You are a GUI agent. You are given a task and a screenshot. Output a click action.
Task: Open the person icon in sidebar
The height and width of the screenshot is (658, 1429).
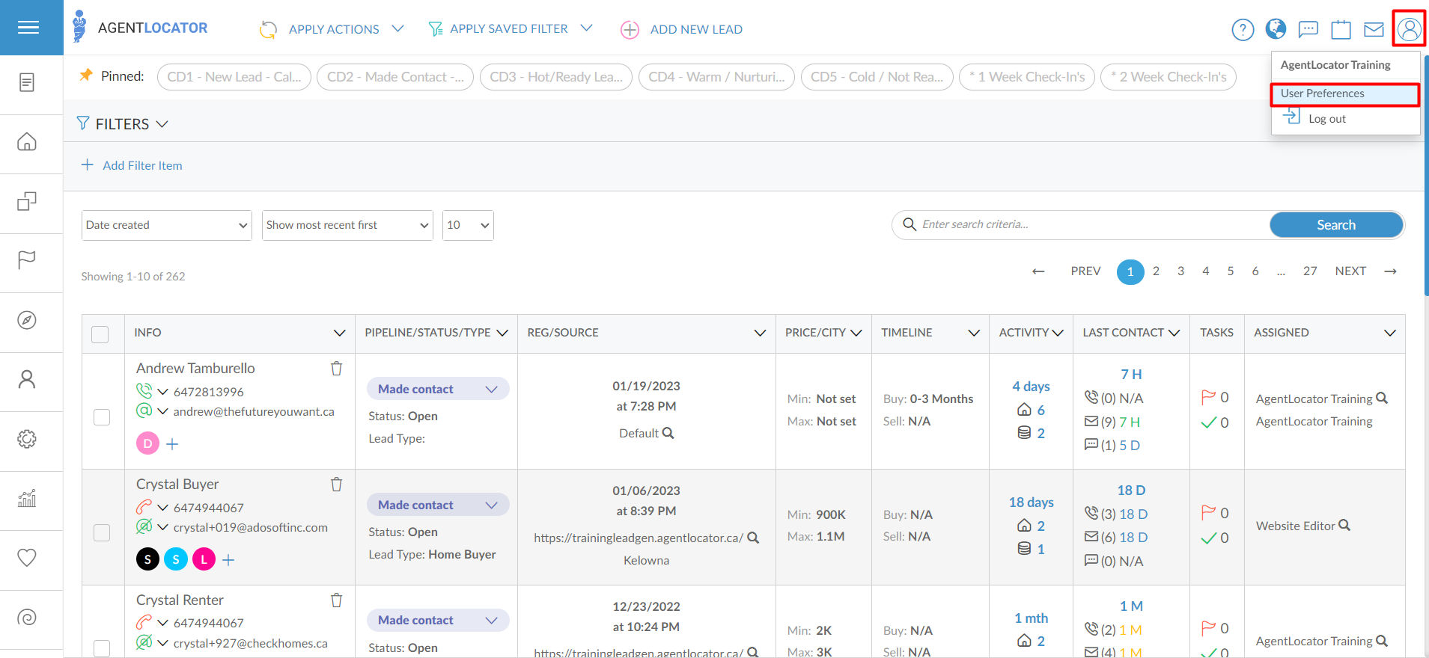click(27, 379)
